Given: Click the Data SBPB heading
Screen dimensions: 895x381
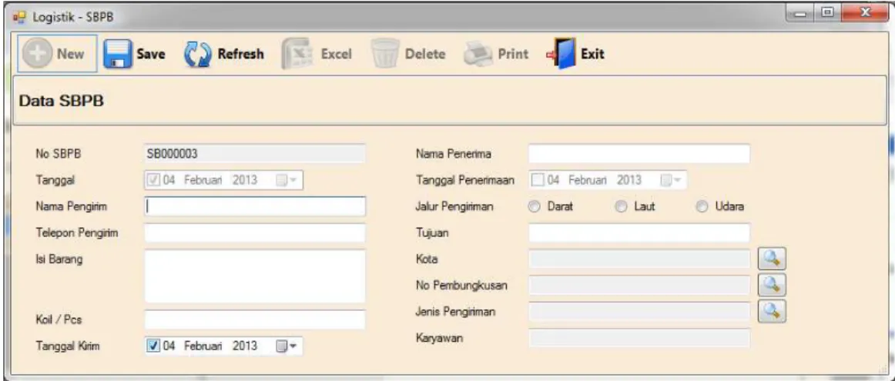Looking at the screenshot, I should 61,102.
